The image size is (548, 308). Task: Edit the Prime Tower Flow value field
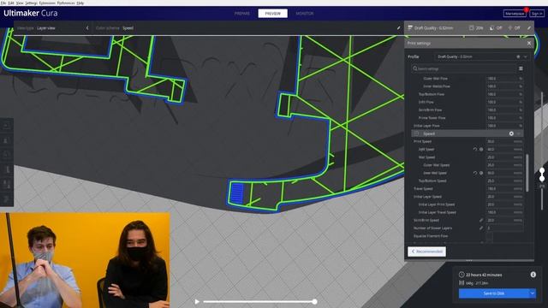point(504,118)
